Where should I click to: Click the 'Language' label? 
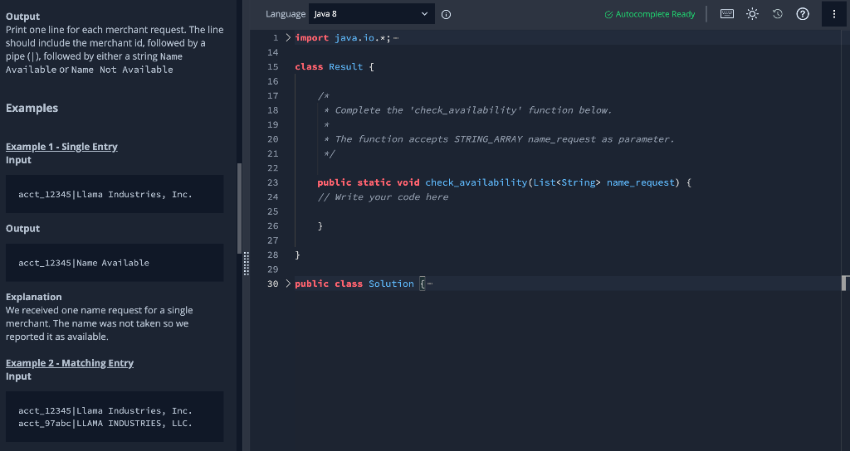point(286,14)
